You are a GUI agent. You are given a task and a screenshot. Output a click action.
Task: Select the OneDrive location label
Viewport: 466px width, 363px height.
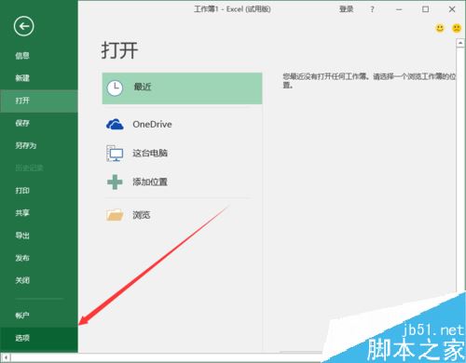[152, 124]
